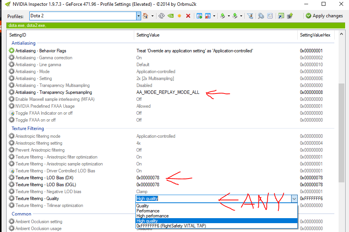
Task: Click gear icon beside LOD Bias (OGL)
Action: pyautogui.click(x=12, y=185)
